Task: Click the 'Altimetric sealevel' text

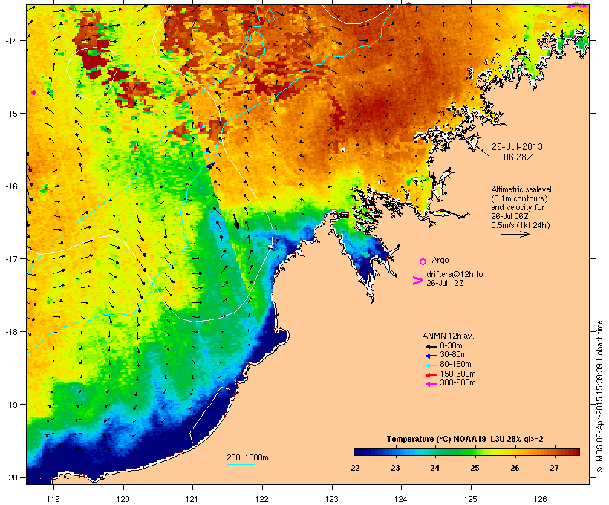Action: pos(521,189)
